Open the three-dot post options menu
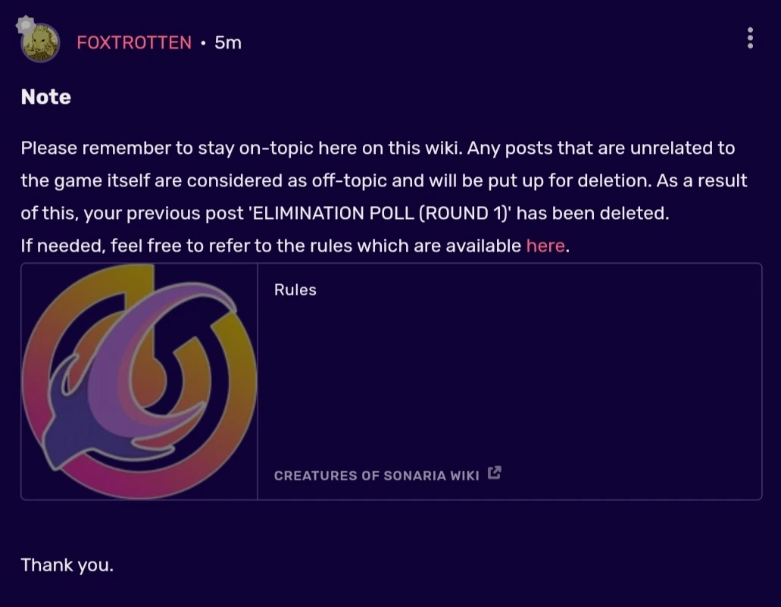Viewport: 781px width, 607px height. pos(749,38)
